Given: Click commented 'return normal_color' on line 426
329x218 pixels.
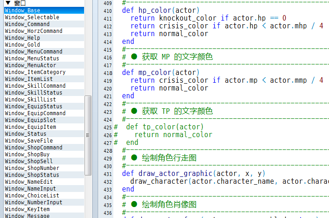Looking at the screenshot, I should click(173, 134).
